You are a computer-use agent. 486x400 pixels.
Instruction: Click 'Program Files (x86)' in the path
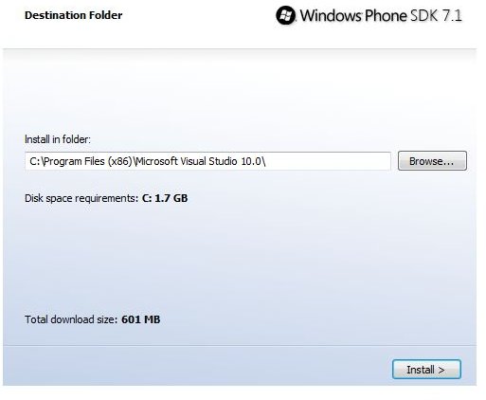(87, 161)
